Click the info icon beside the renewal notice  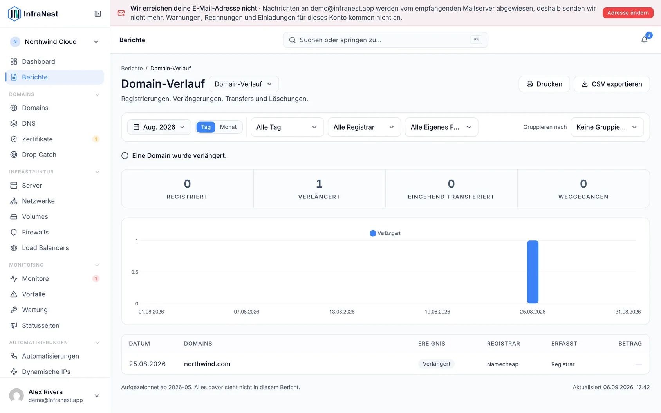point(125,155)
